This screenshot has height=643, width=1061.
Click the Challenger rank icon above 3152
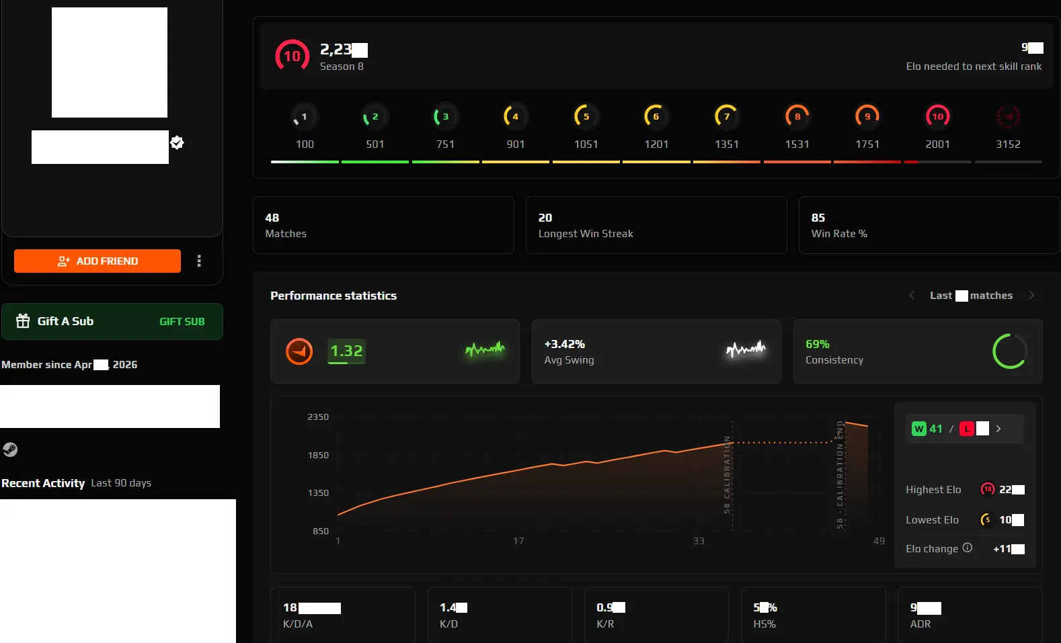pos(1007,117)
